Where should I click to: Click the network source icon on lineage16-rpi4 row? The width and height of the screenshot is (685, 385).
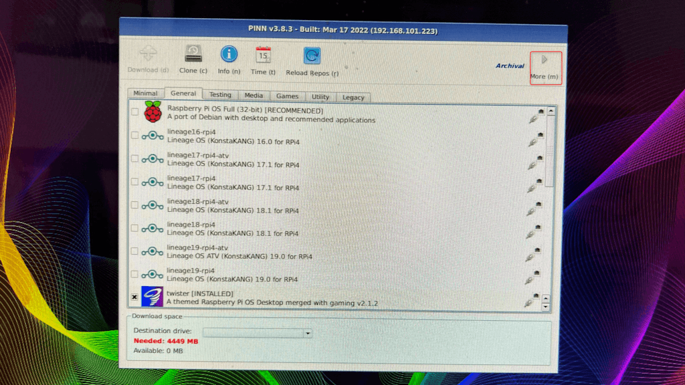[536, 139]
